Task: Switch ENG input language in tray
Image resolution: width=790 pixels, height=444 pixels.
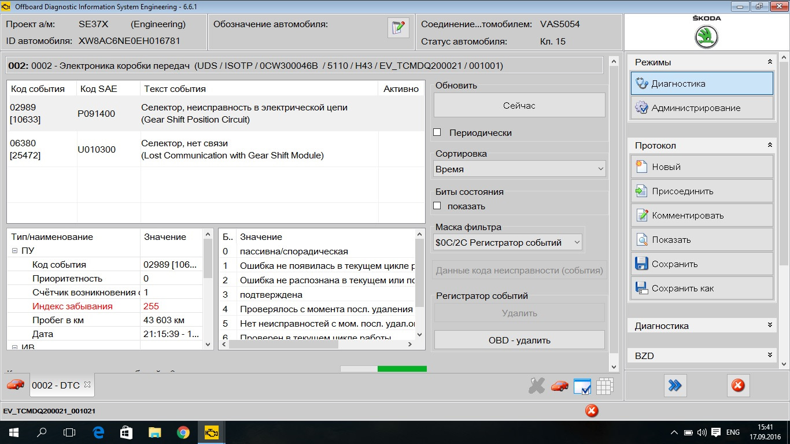Action: [733, 432]
